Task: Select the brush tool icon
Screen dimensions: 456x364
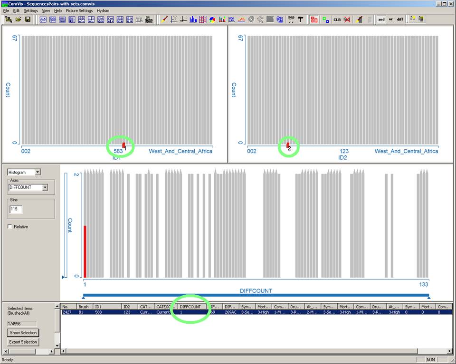Action: [x=164, y=19]
